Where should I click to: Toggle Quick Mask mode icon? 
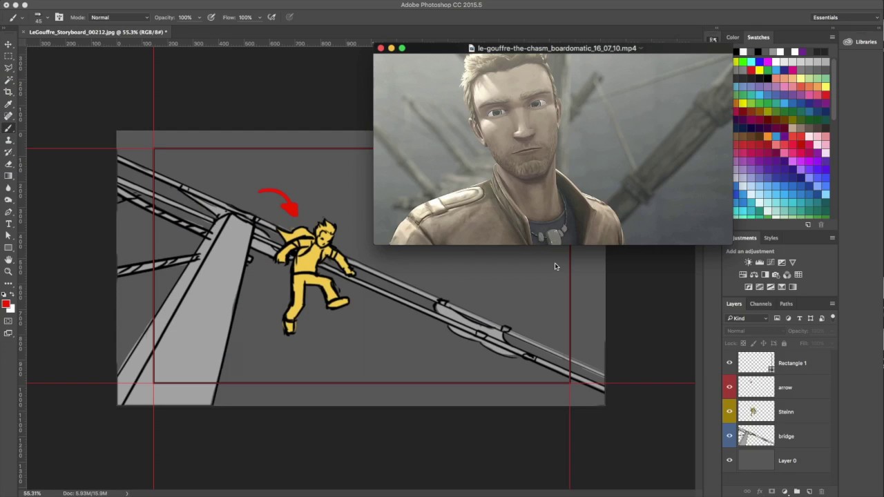pos(8,322)
